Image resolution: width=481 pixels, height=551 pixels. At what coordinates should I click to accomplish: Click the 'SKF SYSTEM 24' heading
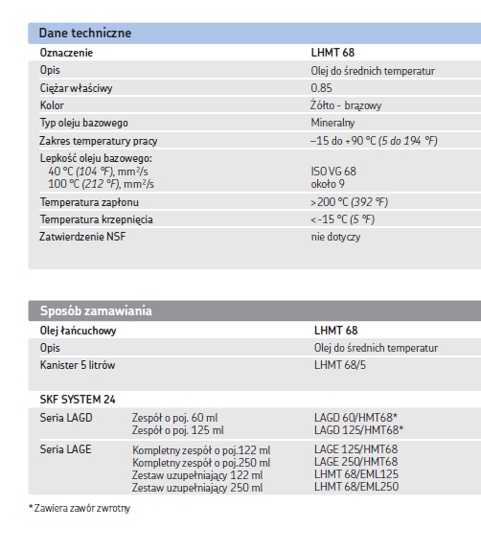(78, 400)
